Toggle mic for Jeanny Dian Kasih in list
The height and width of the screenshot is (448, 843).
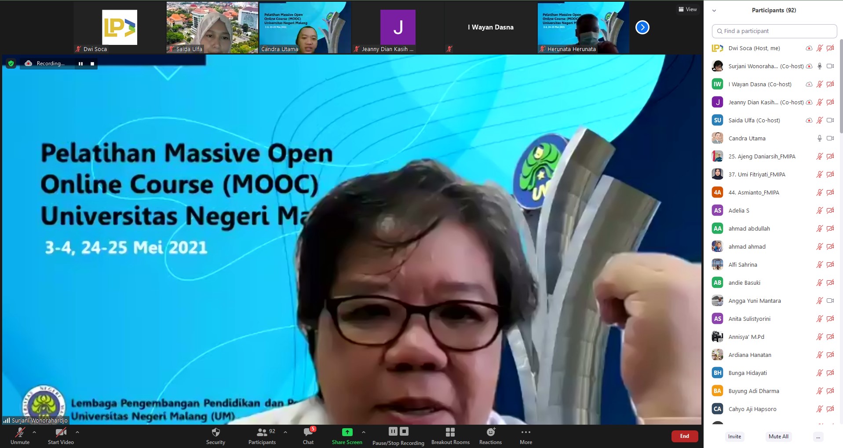820,102
